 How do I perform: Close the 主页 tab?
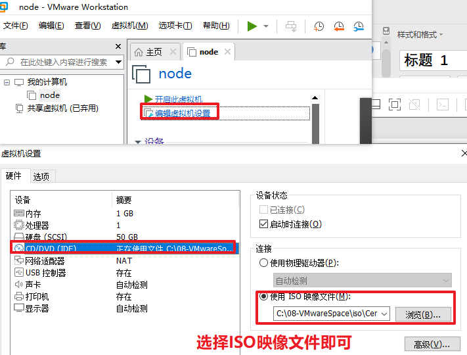(x=173, y=52)
